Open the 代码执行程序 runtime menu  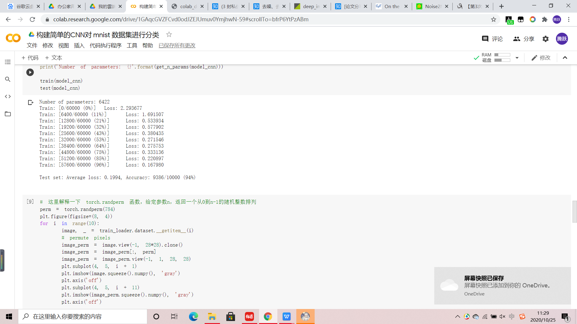tap(105, 46)
